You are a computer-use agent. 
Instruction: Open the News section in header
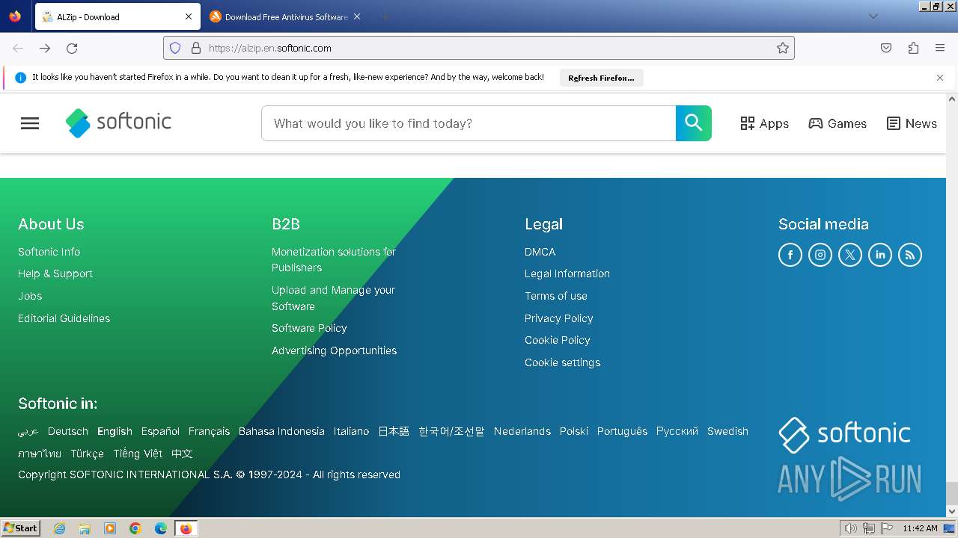point(912,123)
